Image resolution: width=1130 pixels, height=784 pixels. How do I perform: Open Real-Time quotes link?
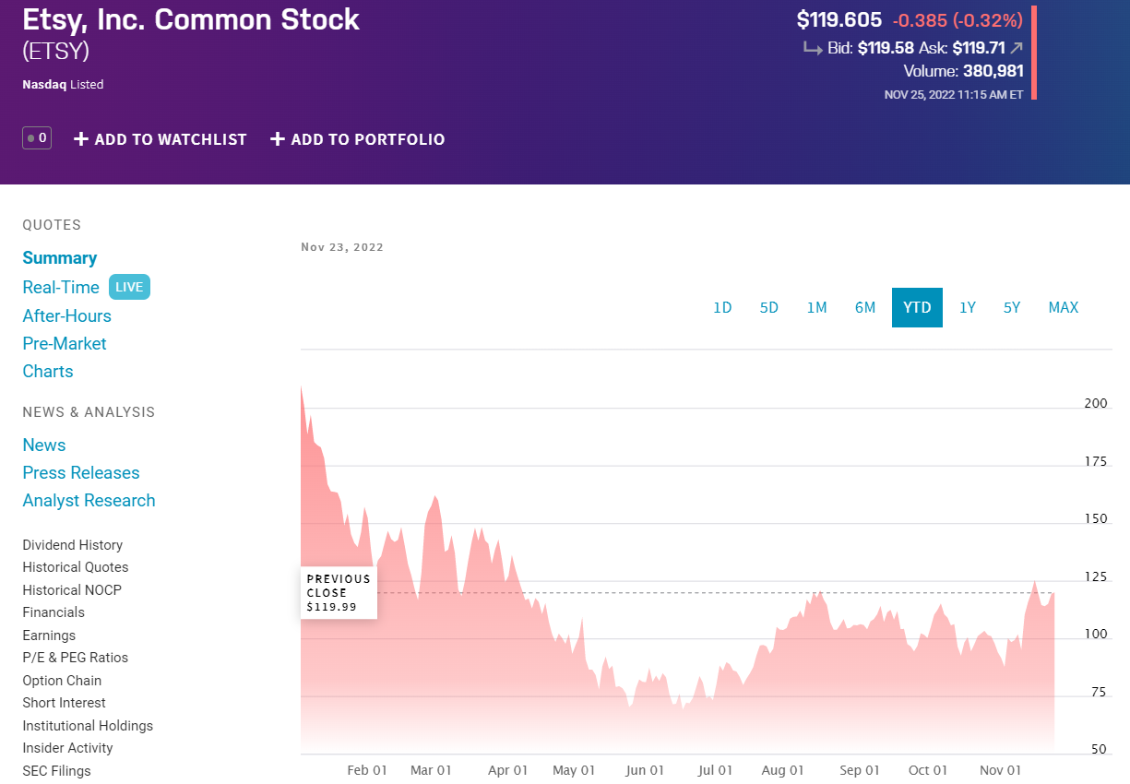(61, 287)
